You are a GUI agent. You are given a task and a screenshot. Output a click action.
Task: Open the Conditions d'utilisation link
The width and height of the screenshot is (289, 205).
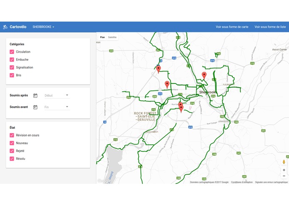point(242,182)
